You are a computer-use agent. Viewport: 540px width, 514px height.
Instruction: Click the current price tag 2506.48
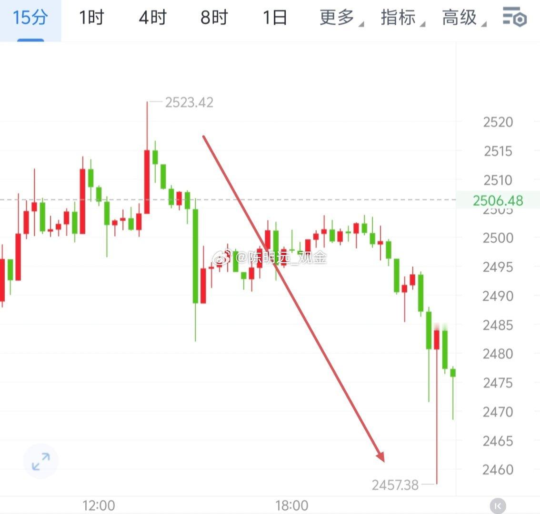(x=498, y=200)
